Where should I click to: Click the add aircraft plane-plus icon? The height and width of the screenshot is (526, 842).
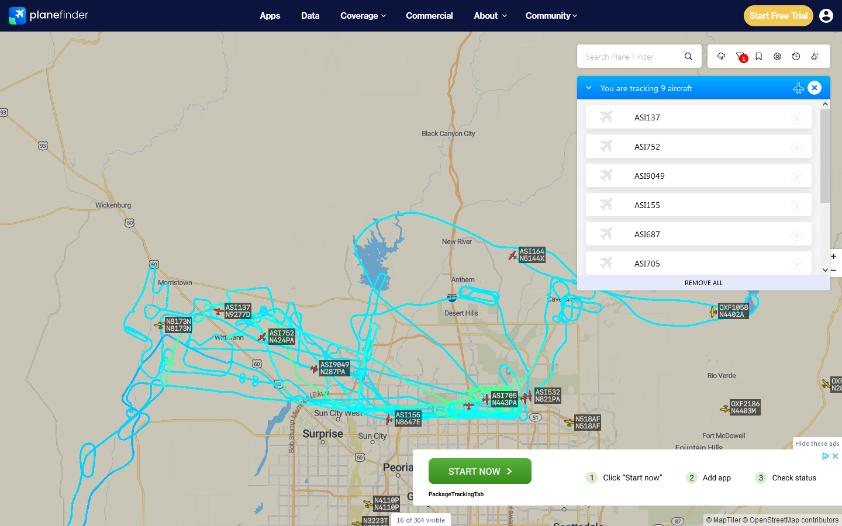coord(815,57)
